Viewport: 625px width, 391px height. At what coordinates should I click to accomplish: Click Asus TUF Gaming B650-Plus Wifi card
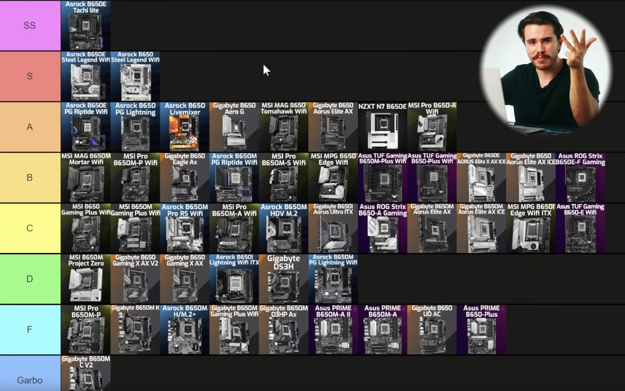tap(432, 177)
